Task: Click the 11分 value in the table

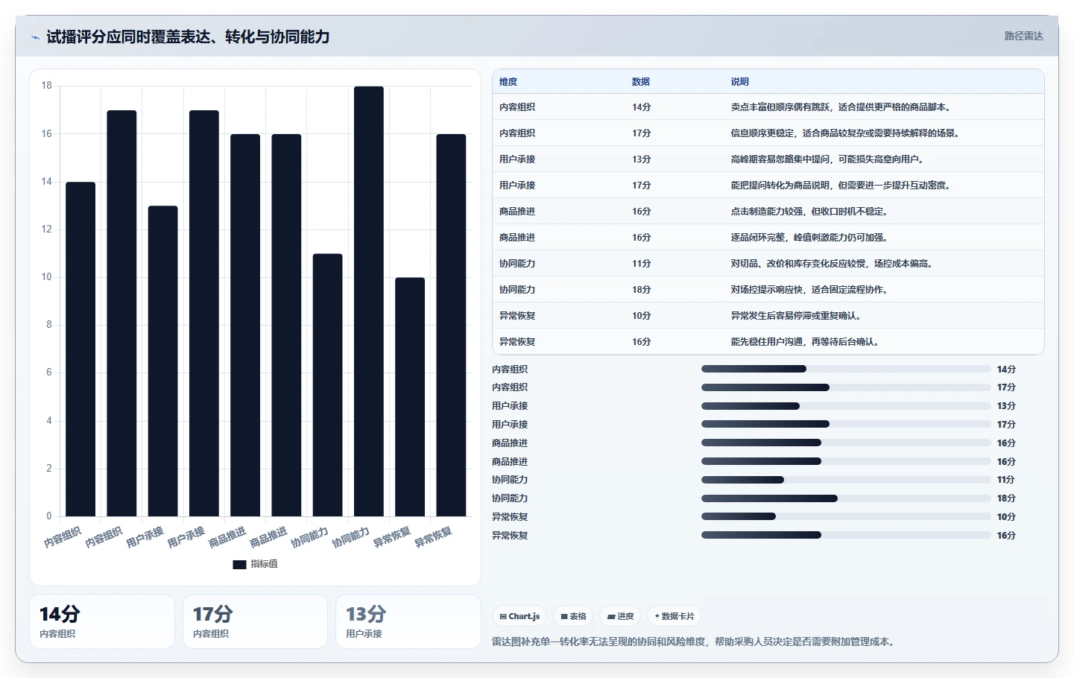Action: [x=641, y=264]
